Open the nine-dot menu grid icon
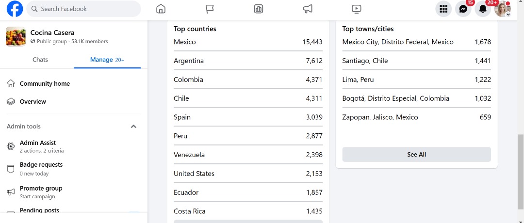This screenshot has height=223, width=524. 443,9
